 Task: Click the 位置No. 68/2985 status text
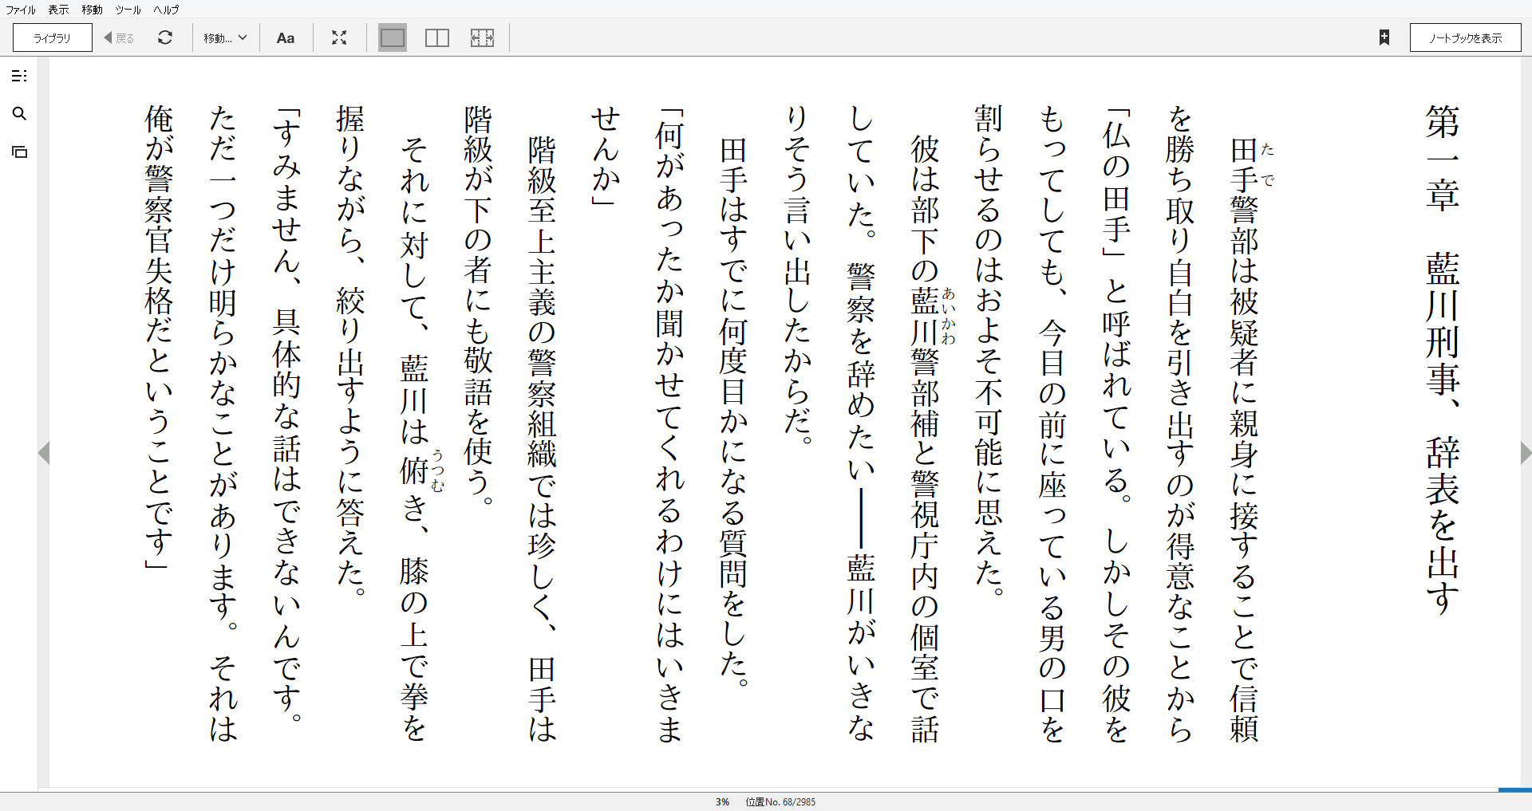[780, 801]
